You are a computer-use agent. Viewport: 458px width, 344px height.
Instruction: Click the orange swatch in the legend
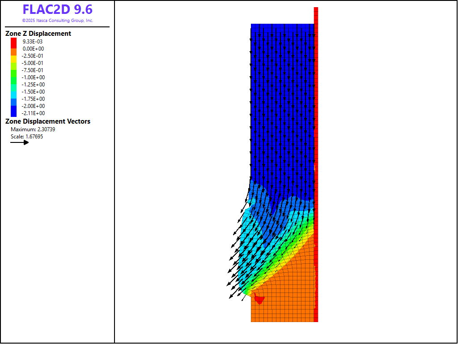point(13,51)
